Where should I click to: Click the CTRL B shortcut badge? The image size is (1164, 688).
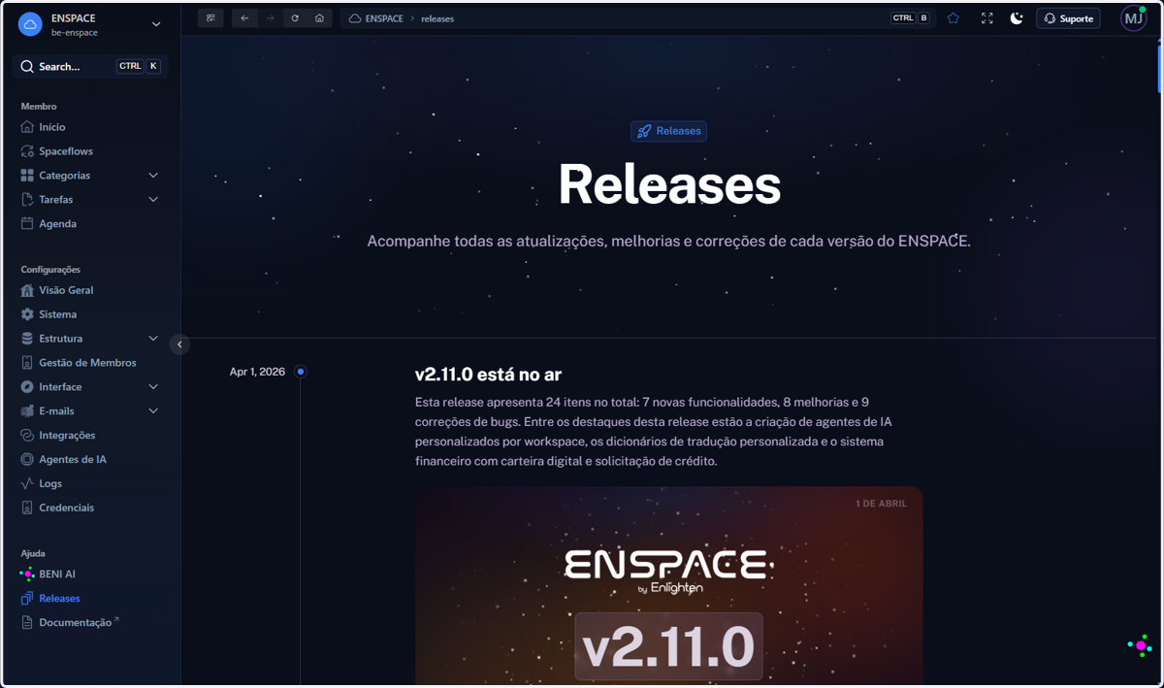tap(911, 17)
